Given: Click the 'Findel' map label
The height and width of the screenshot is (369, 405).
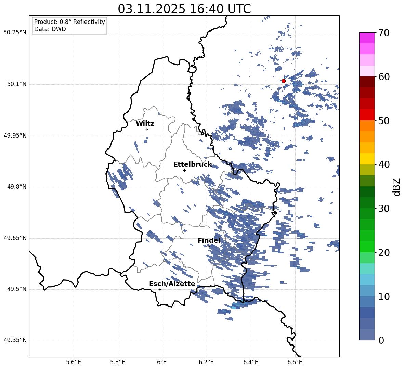Looking at the screenshot, I should coord(209,240).
